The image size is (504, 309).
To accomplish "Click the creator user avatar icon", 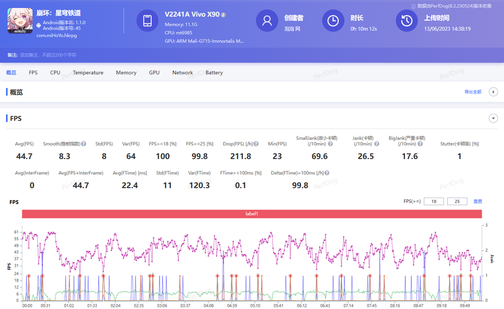I will [x=267, y=21].
